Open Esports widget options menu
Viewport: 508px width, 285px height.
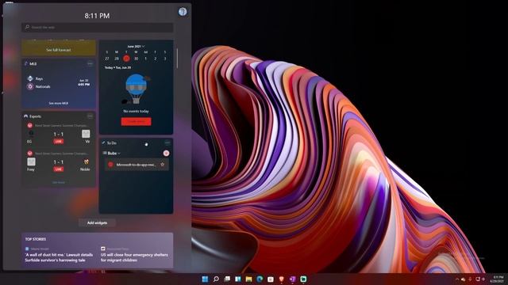pos(90,116)
